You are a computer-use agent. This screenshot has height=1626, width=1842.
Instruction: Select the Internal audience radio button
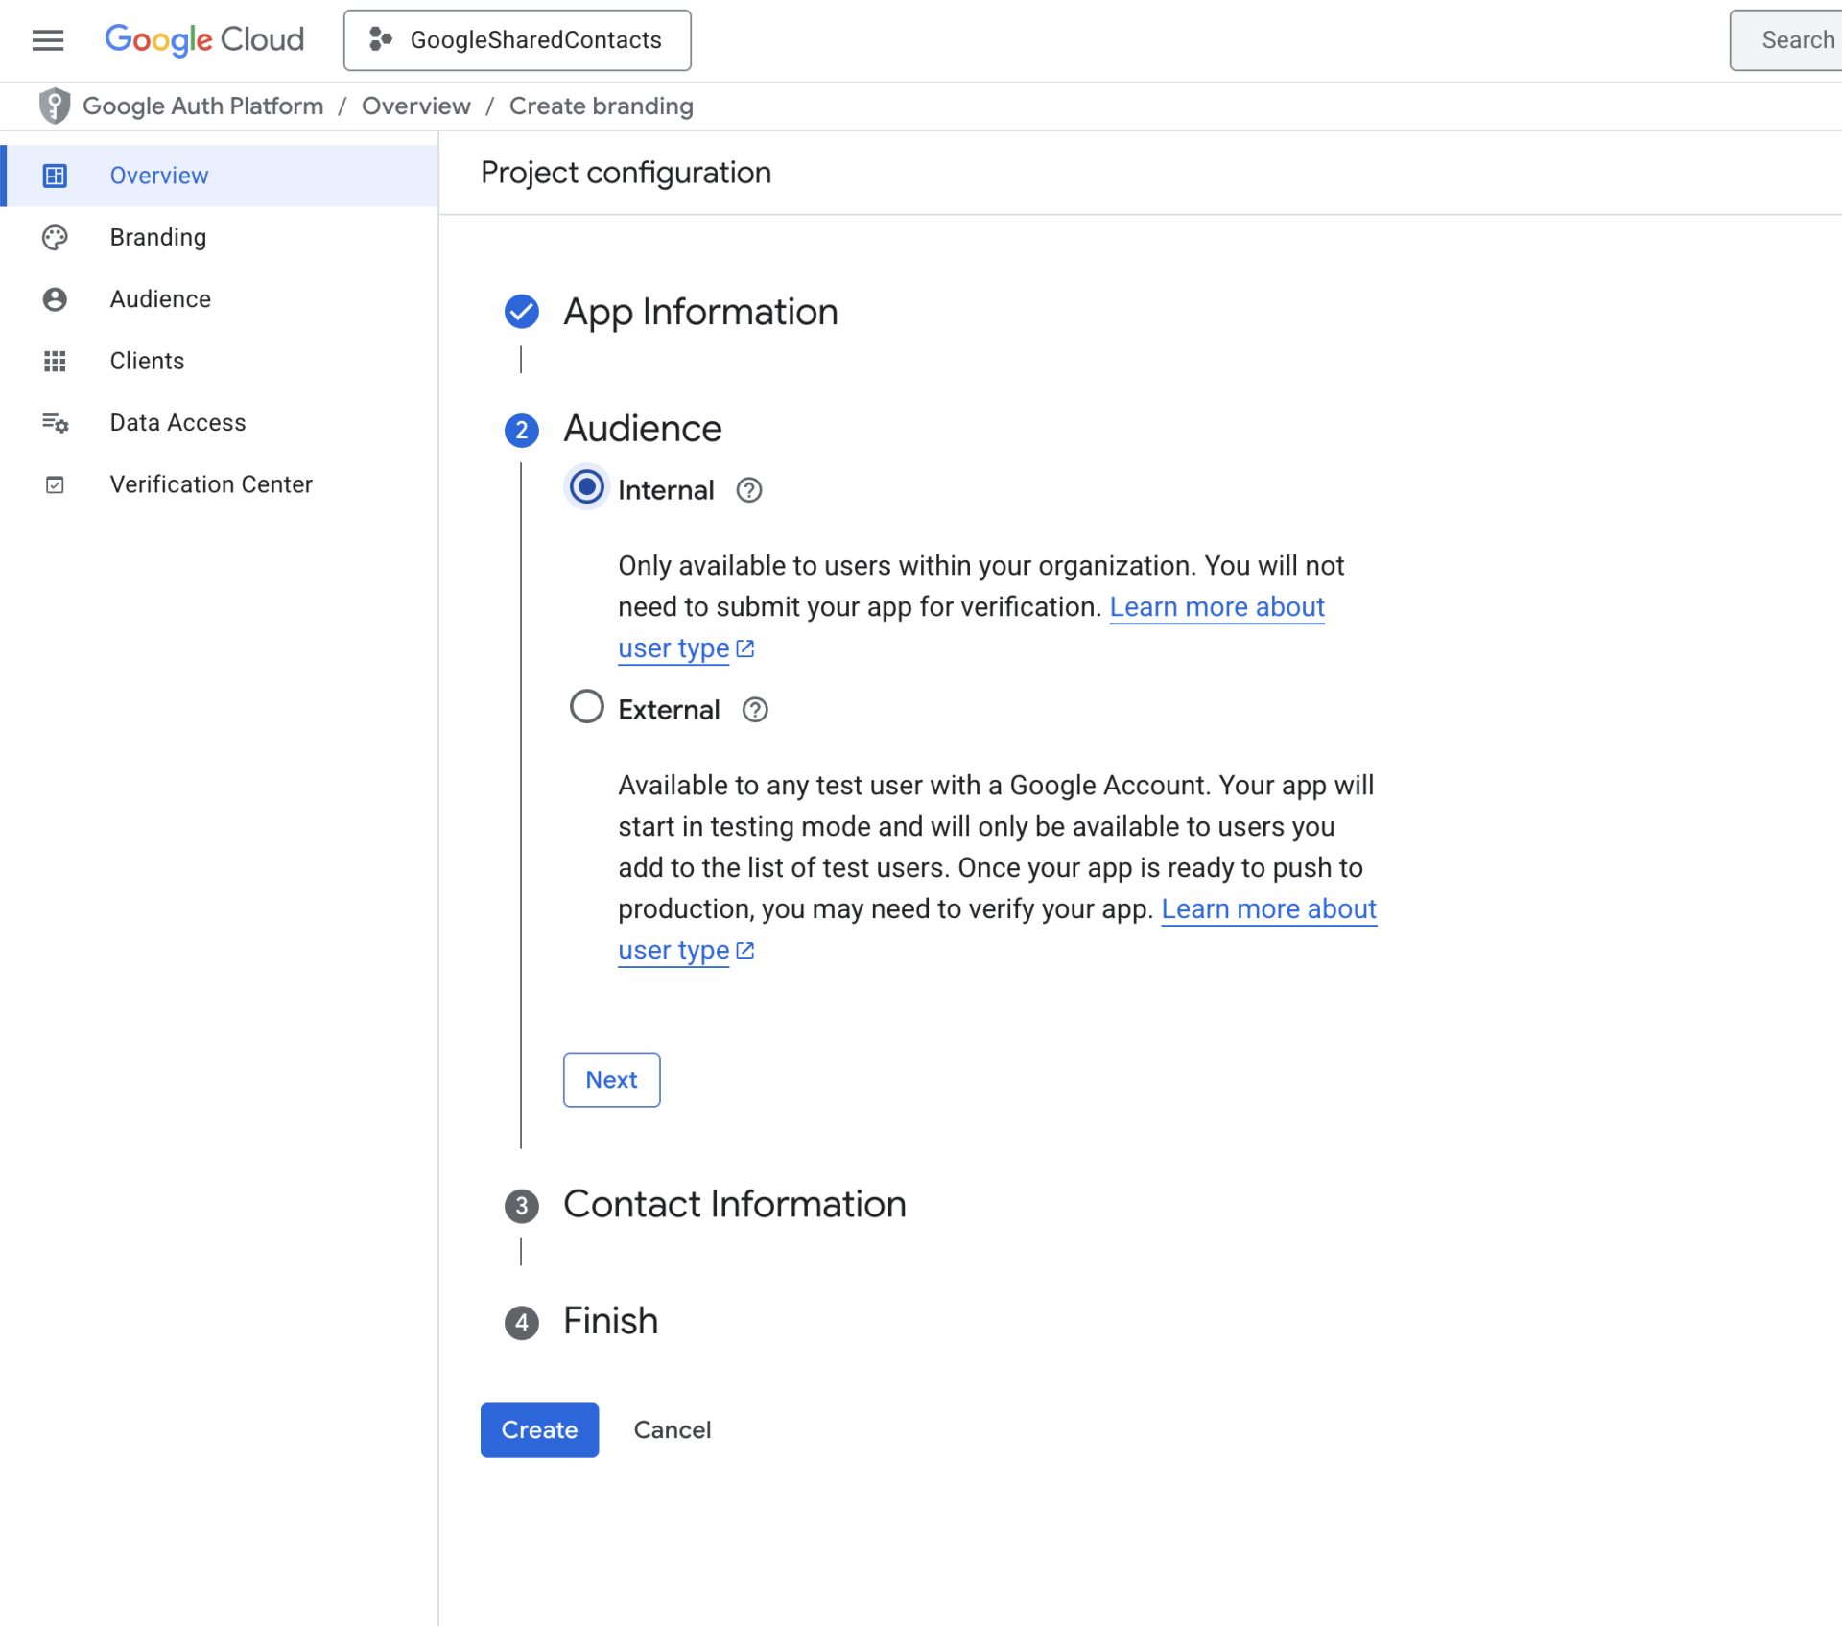(586, 487)
